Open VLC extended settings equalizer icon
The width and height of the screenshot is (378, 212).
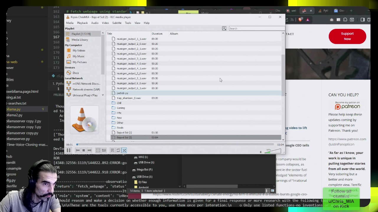pyautogui.click(x=104, y=150)
